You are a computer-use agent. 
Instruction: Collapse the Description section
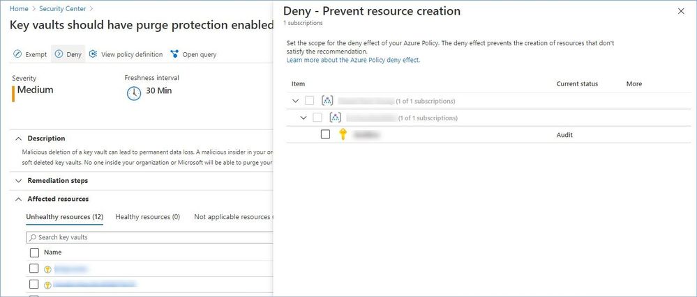point(19,138)
